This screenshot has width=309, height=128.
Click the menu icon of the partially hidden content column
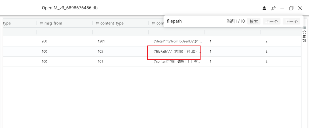154,23
